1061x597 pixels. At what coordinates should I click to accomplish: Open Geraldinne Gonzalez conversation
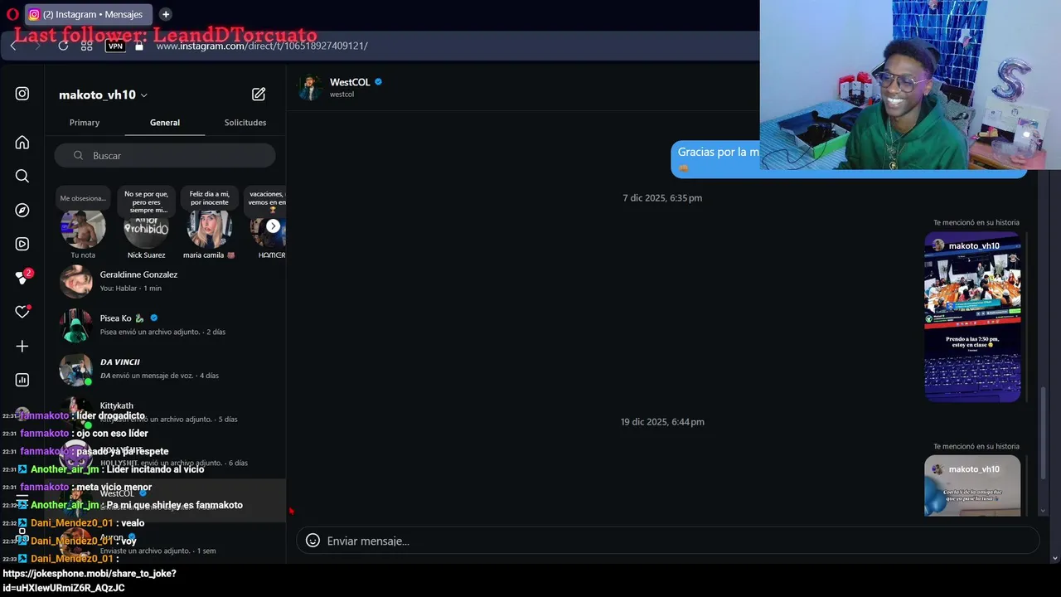coord(165,281)
